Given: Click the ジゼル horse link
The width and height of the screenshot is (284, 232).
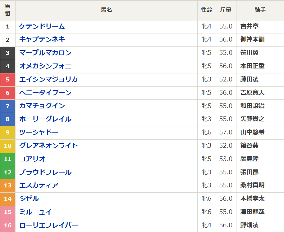Looking at the screenshot, I should tap(29, 199).
